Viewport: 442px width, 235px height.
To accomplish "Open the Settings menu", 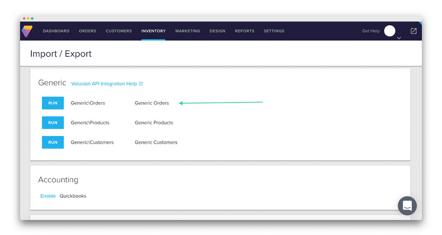I will tap(274, 31).
